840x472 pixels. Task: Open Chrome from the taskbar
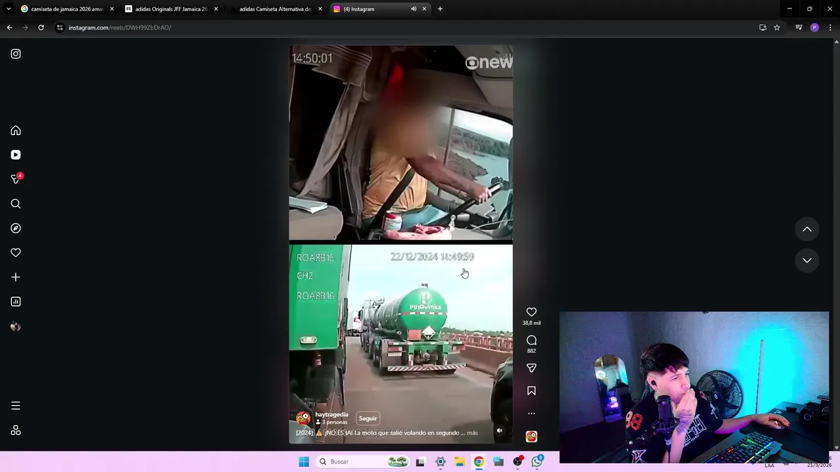pyautogui.click(x=479, y=462)
